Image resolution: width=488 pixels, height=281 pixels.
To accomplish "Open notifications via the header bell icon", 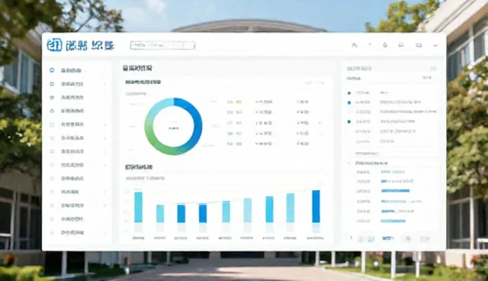I will 401,45.
